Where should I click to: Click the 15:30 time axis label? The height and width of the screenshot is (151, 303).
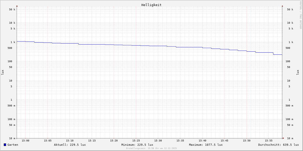158,141
